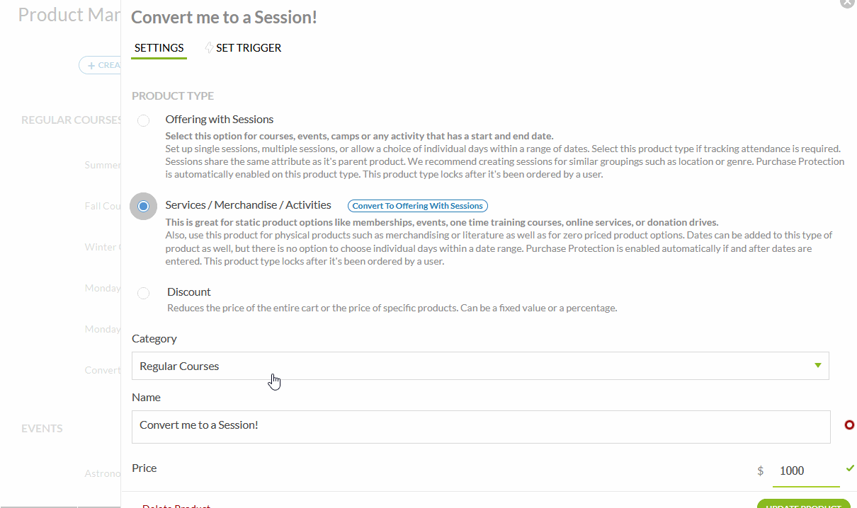Switch to the Settings tab
This screenshot has width=857, height=508.
point(159,48)
